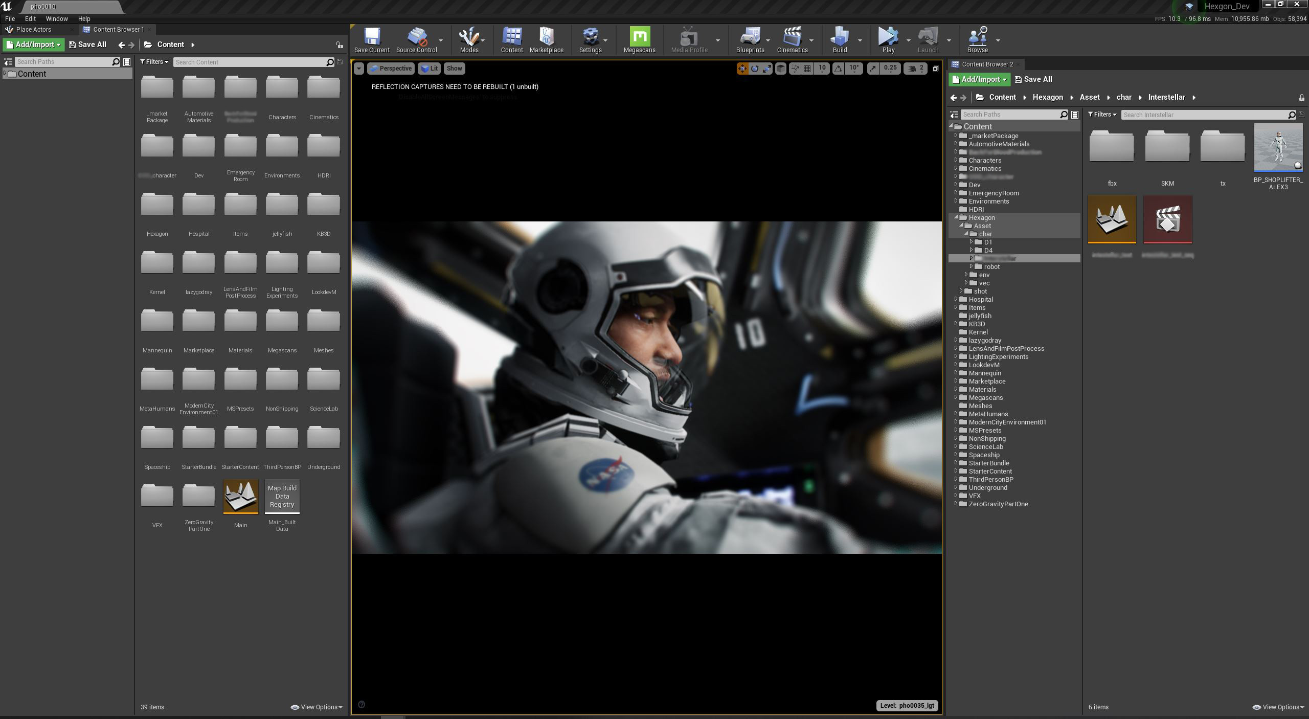
Task: Click the Browse toolbar icon
Action: click(977, 40)
